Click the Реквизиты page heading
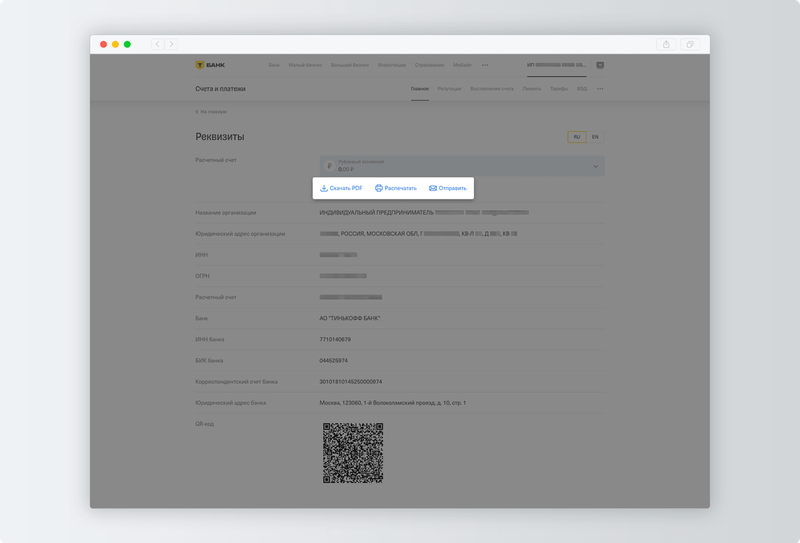The width and height of the screenshot is (800, 543). pyautogui.click(x=220, y=137)
